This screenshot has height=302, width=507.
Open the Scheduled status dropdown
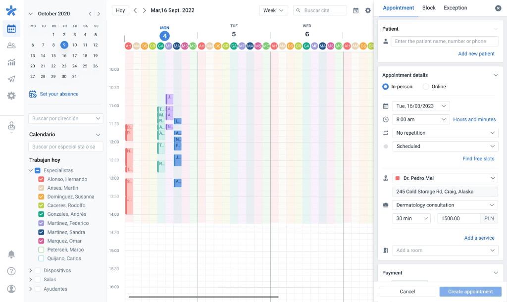(x=445, y=146)
